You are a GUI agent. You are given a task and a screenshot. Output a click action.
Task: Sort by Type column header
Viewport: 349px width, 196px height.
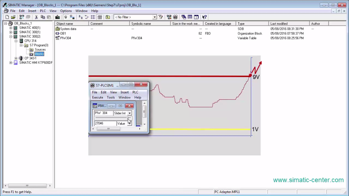click(252, 24)
